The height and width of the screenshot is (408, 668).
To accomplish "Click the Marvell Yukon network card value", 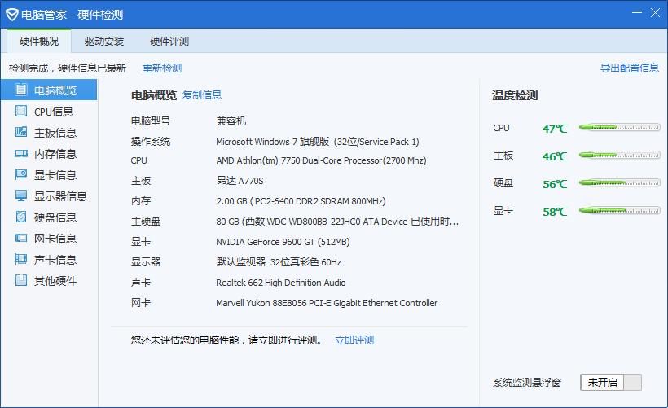I will [x=327, y=303].
